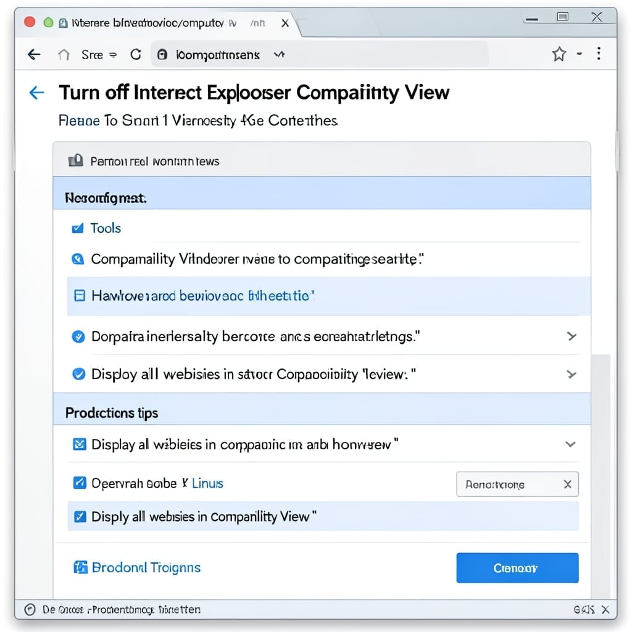
Task: Click the search icon beside 'Compamaility Vindoorer'
Action: pyautogui.click(x=78, y=259)
